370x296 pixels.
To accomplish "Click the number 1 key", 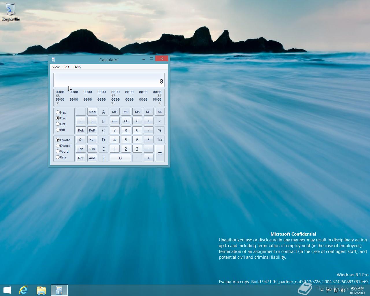I will (114, 149).
